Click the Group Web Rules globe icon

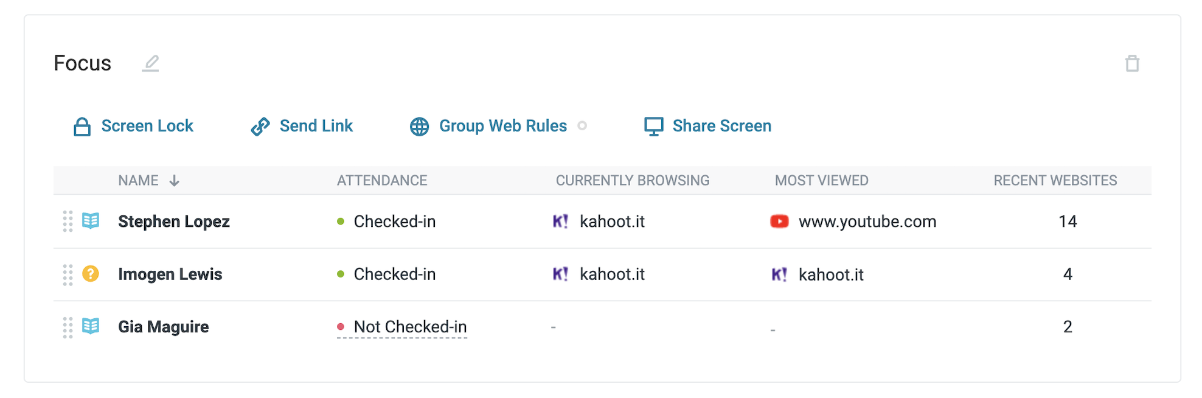[x=419, y=127]
